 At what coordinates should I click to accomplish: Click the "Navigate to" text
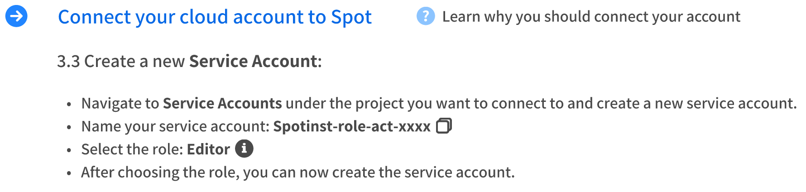(x=120, y=103)
